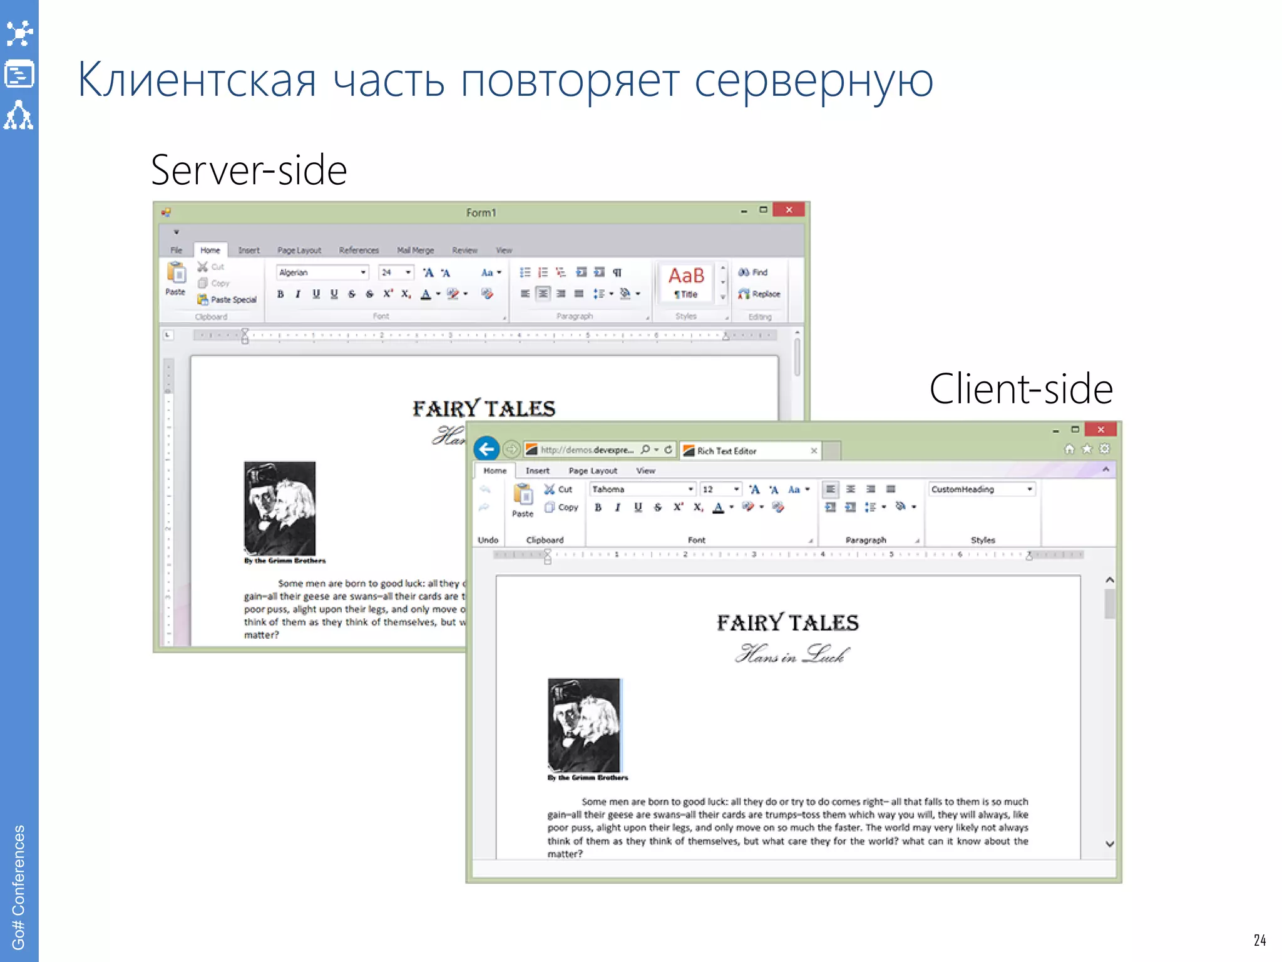Viewport: 1282px width, 962px height.
Task: Click Clear Formatting icon in Form1 ribbon
Action: [487, 294]
